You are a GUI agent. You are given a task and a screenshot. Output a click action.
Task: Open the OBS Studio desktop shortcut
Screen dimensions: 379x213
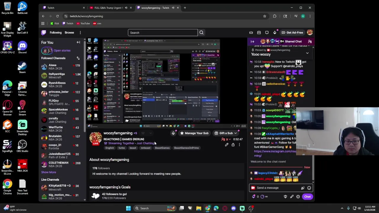click(22, 146)
